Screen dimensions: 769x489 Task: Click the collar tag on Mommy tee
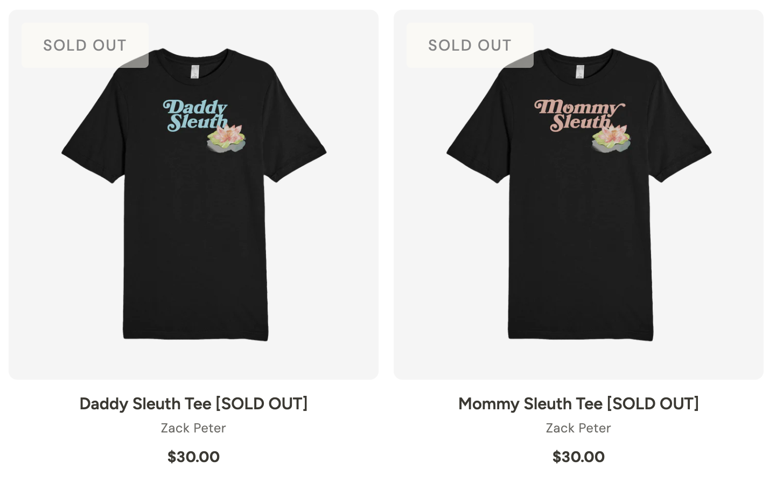tap(579, 72)
